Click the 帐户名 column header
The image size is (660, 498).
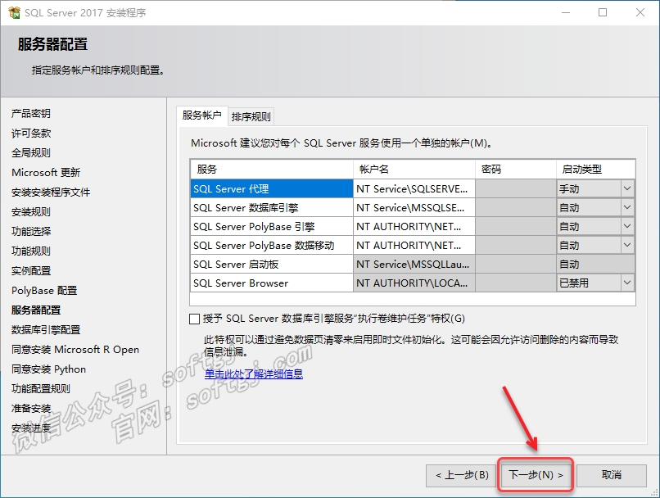(414, 170)
